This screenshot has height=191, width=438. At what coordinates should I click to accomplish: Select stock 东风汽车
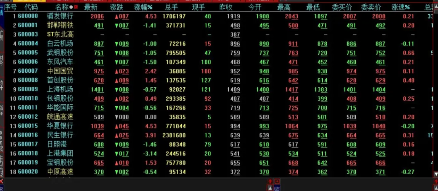coord(60,62)
